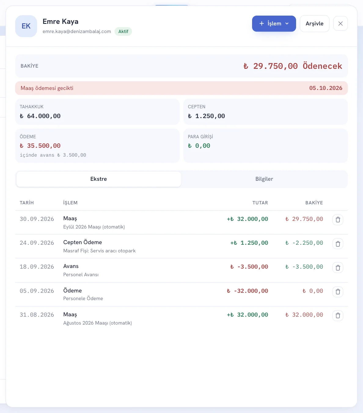Click the date 31.08.2026
363x413 pixels.
point(37,315)
